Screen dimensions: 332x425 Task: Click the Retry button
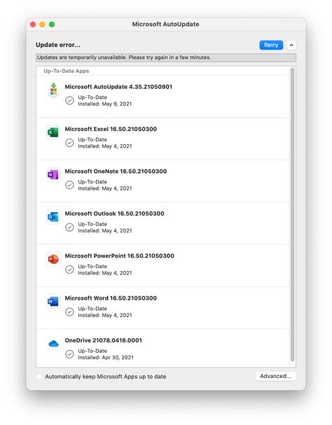(x=271, y=45)
